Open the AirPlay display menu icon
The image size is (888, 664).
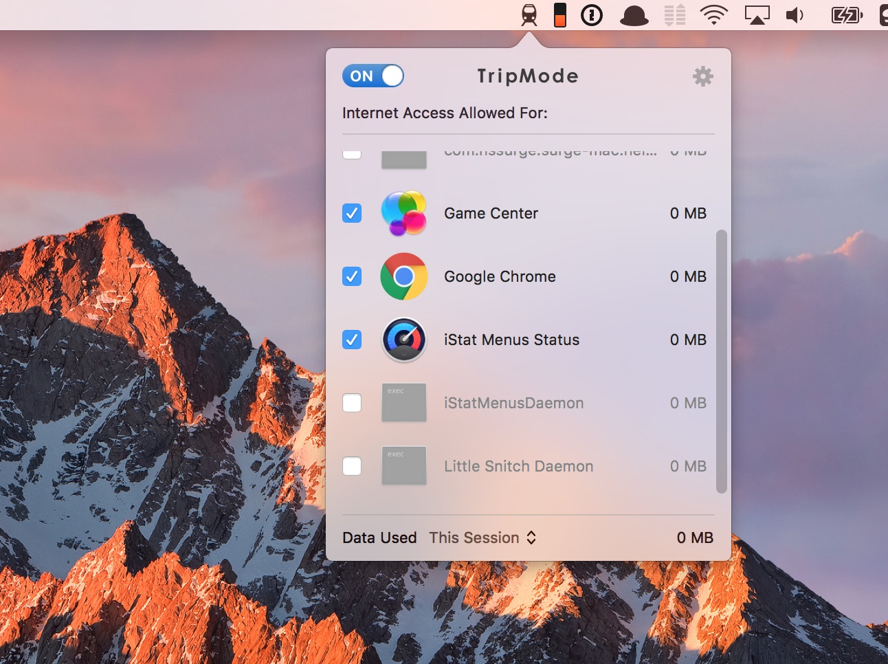757,15
